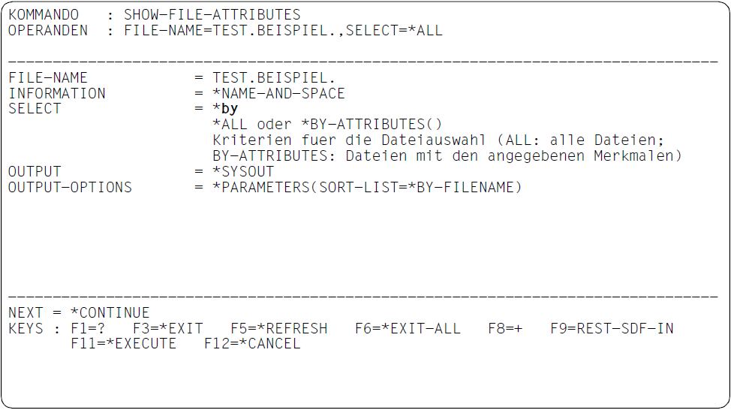Viewport: 731px width, 410px height.
Task: Click F6=*EXIT-ALL key label
Action: 408,328
